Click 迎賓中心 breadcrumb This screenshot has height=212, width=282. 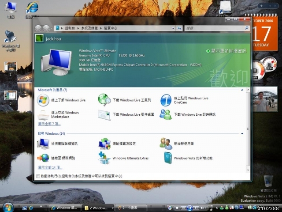(x=111, y=28)
